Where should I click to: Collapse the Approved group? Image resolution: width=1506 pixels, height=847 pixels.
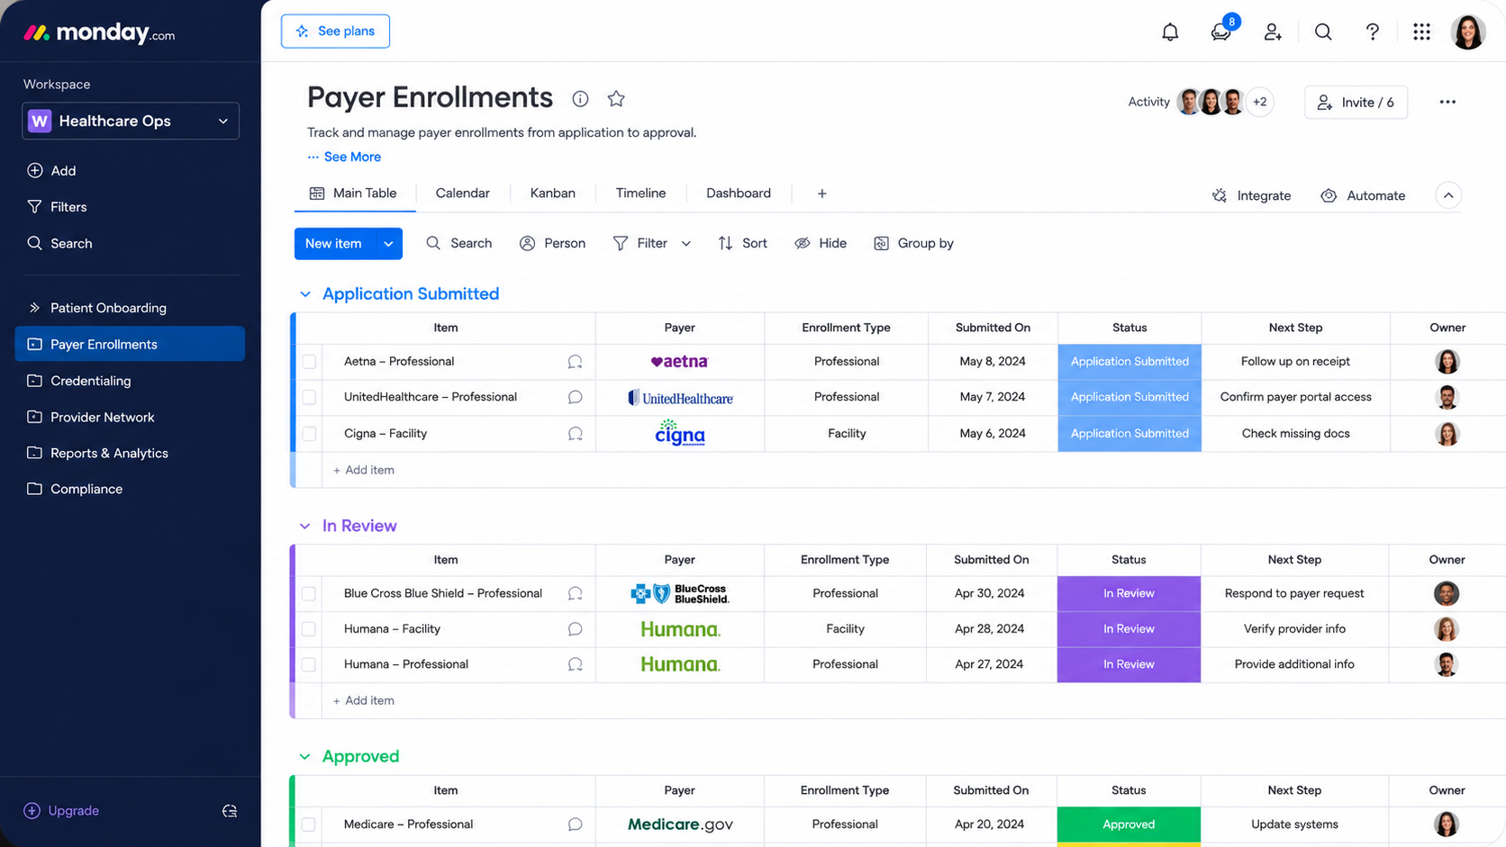pyautogui.click(x=305, y=757)
